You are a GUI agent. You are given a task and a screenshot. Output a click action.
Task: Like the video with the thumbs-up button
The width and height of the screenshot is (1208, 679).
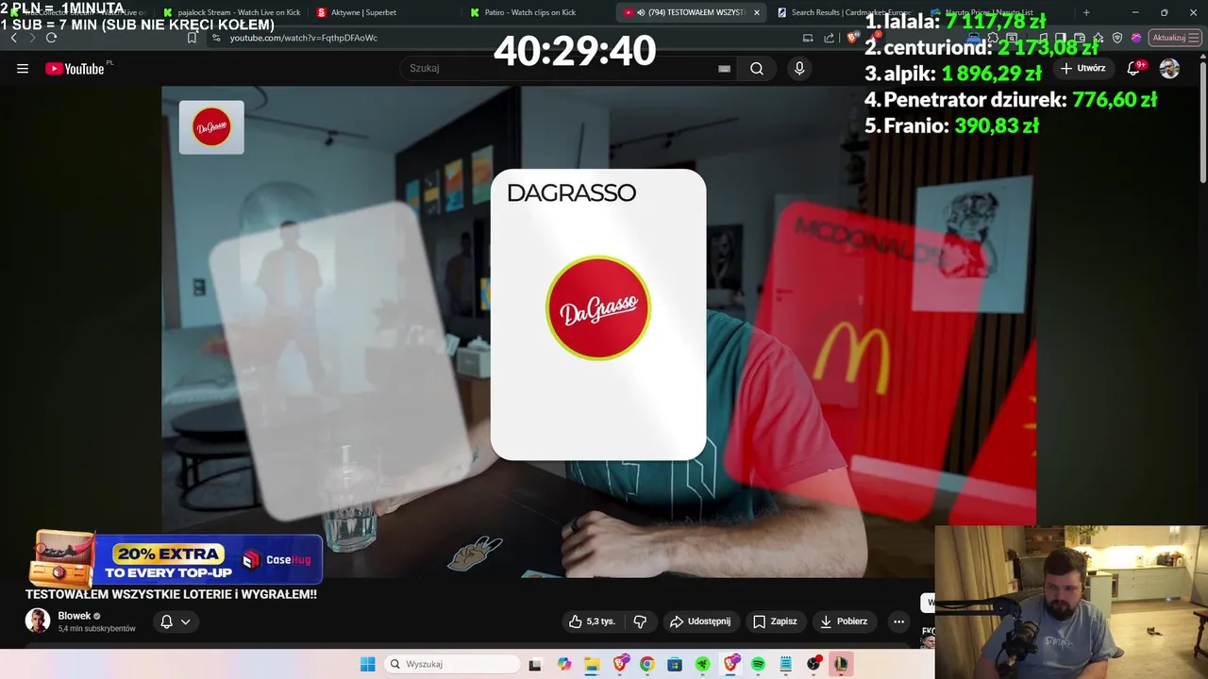pos(592,621)
